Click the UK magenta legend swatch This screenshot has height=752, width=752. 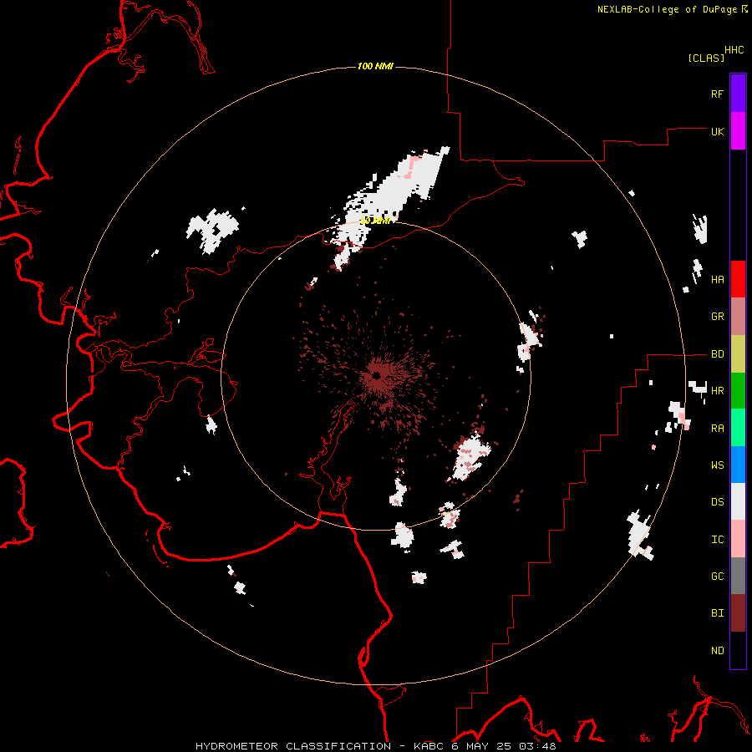click(738, 131)
